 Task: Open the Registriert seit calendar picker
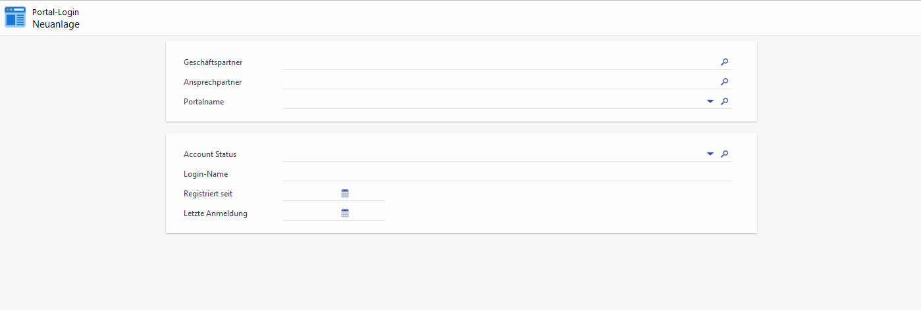[x=345, y=193]
